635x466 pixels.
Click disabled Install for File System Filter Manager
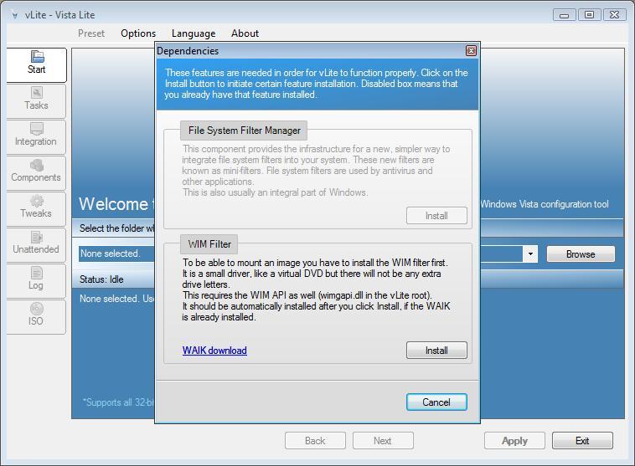point(436,216)
